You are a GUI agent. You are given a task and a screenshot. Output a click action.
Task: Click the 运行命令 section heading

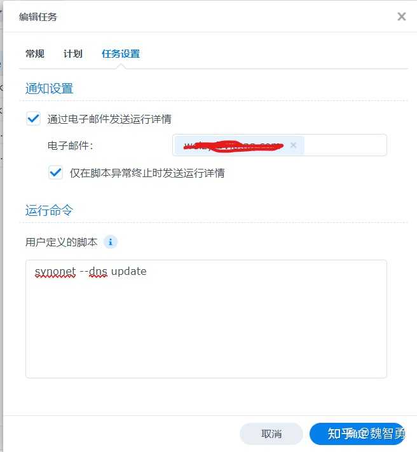pyautogui.click(x=49, y=210)
